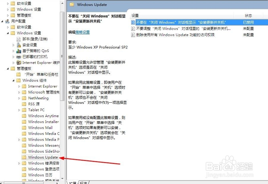Collapse Windows 设置 under 用户配置
The image size is (268, 184).
tap(8, 33)
